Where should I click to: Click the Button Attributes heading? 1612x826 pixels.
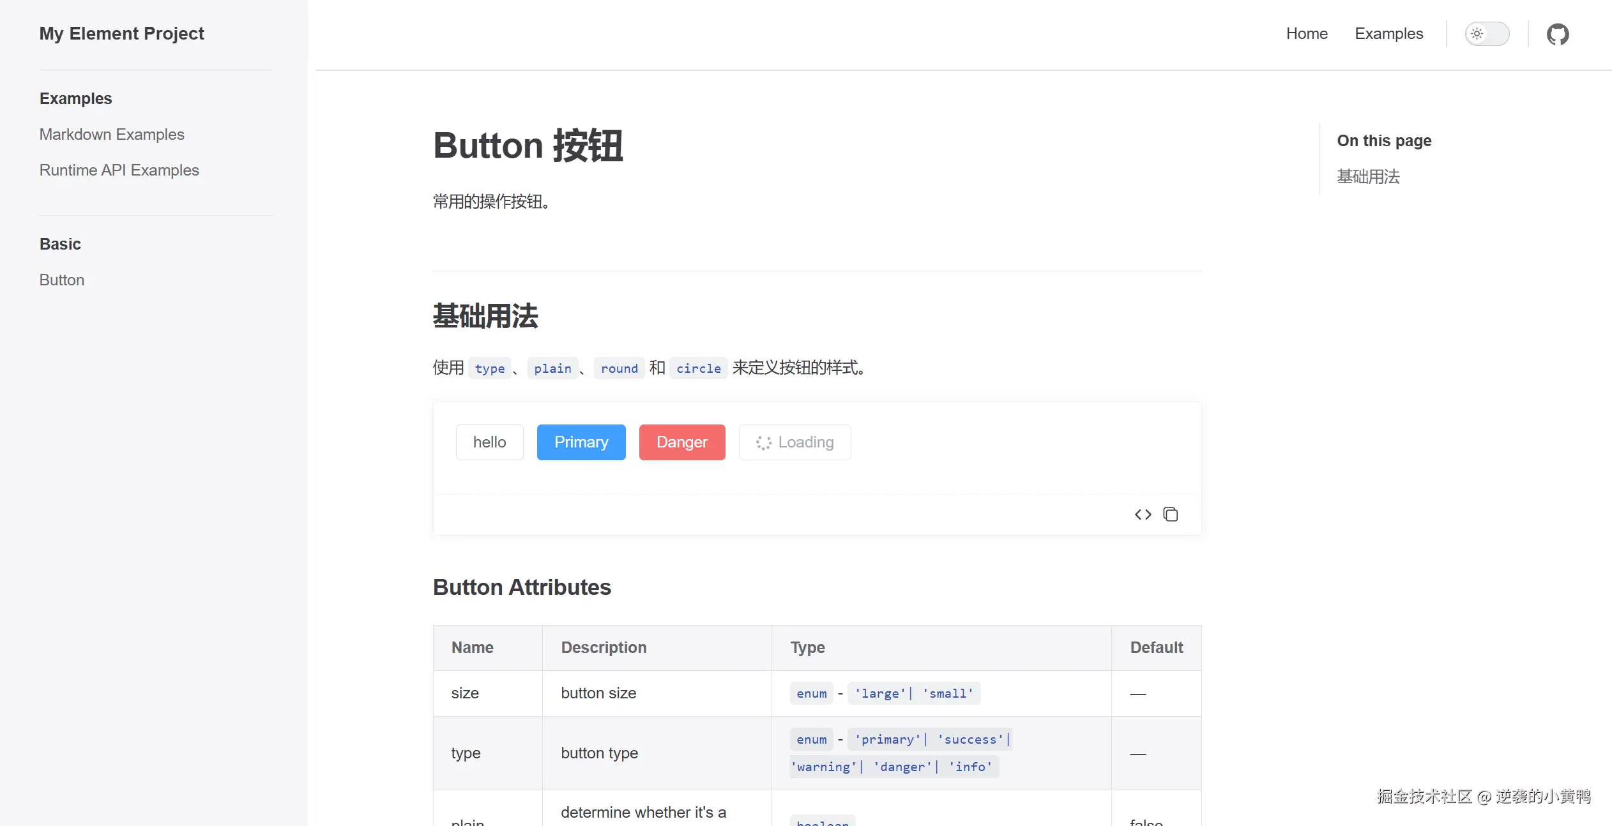tap(522, 587)
